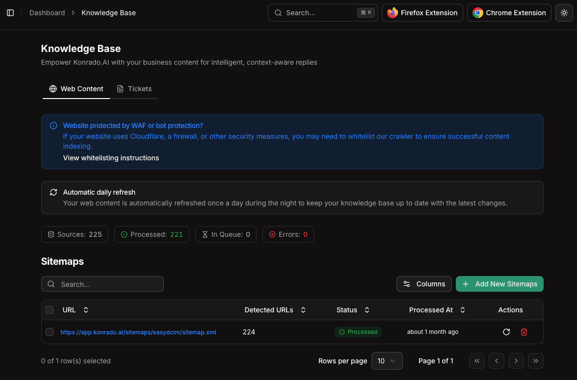Image resolution: width=577 pixels, height=380 pixels.
Task: Open the Firefox Extension button
Action: pyautogui.click(x=422, y=13)
